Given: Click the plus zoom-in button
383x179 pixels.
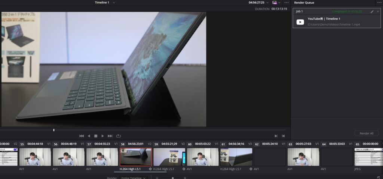Looking at the screenshot, I should click(x=185, y=178).
